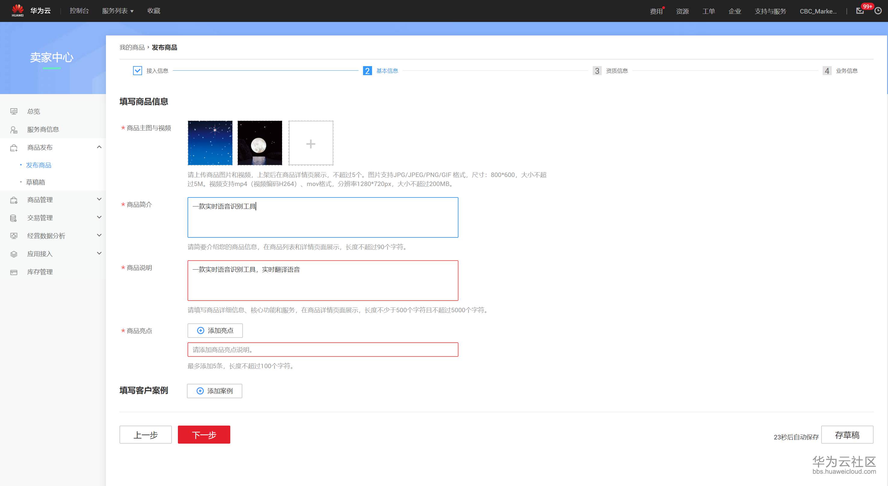
Task: Click the 库存管理 card icon in sidebar
Action: pyautogui.click(x=14, y=272)
